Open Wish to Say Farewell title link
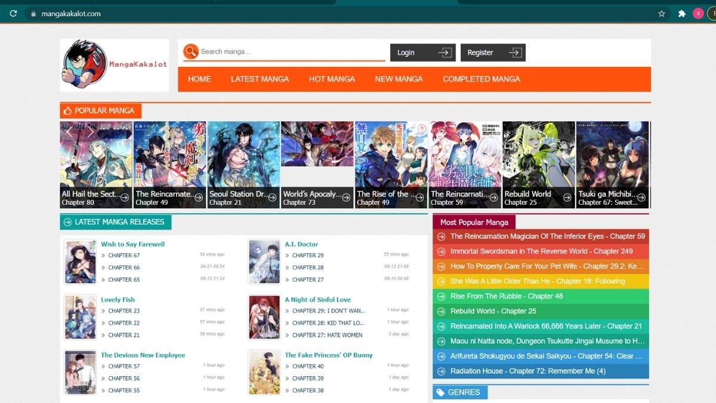The image size is (716, 403). pos(132,244)
